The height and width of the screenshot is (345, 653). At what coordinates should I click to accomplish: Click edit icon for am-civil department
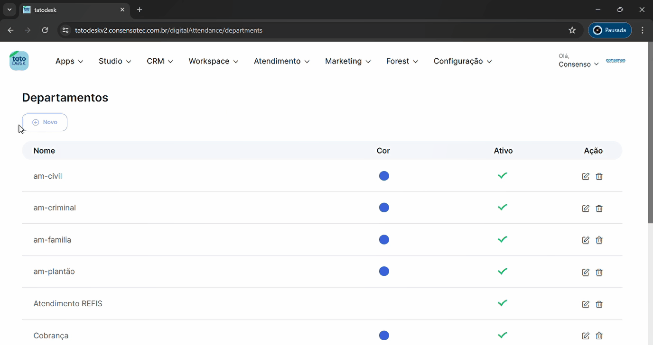click(x=586, y=176)
